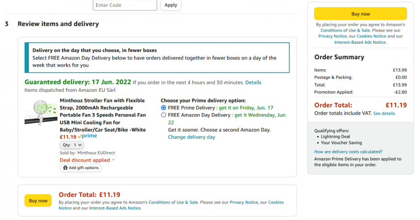Screen dimensions: 420x220
Task: Apply the promotional code
Action: tap(170, 5)
